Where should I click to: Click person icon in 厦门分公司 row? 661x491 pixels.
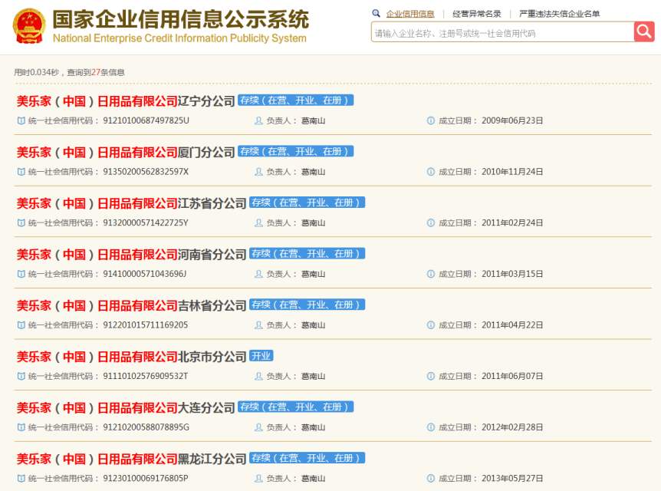258,172
